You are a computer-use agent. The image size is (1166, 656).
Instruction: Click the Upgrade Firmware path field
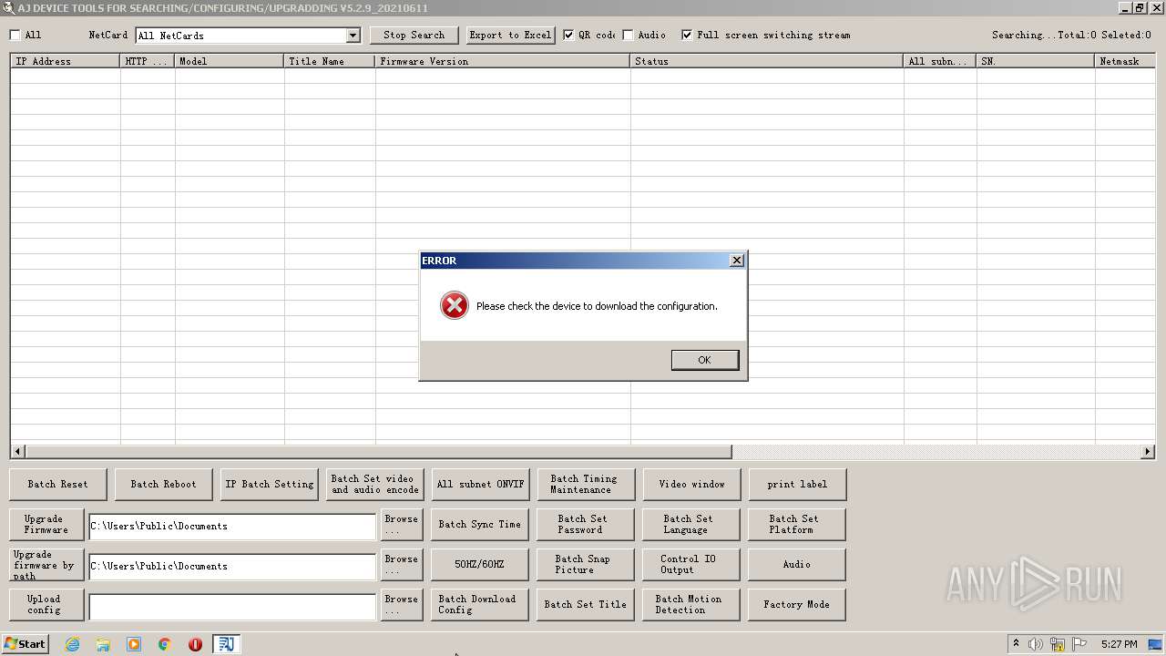click(x=232, y=526)
